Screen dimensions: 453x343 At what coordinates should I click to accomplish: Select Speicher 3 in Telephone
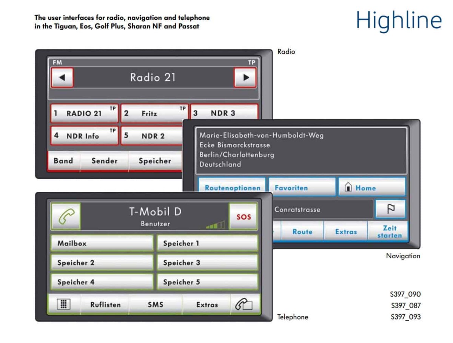coord(207,263)
